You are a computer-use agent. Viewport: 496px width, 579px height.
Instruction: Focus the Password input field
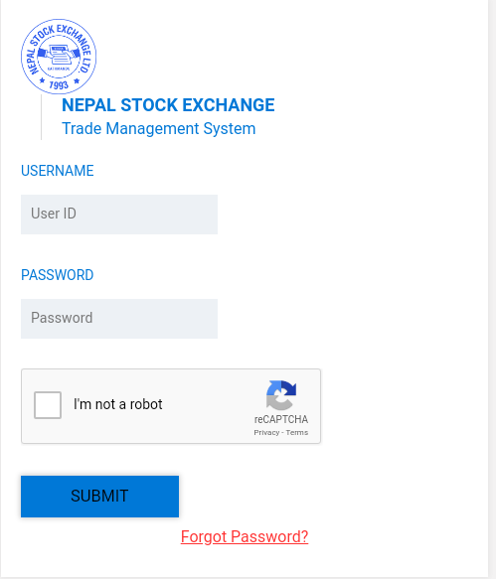(119, 319)
